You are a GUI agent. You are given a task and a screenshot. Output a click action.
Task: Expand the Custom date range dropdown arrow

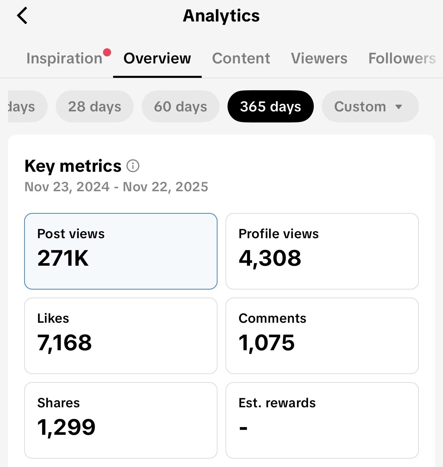[399, 107]
